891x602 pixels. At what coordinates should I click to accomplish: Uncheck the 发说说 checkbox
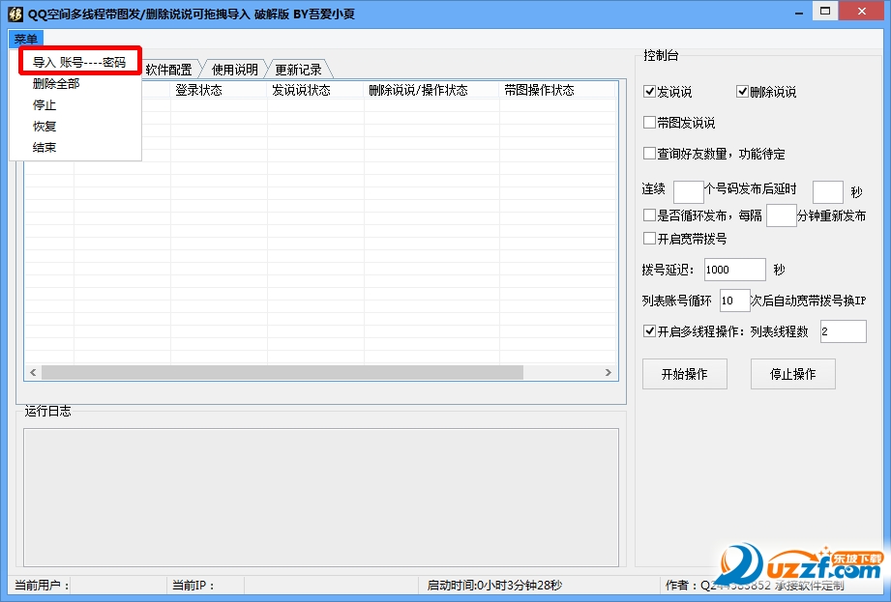pyautogui.click(x=650, y=93)
